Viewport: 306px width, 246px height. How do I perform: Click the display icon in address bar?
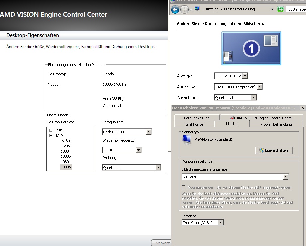197,9
